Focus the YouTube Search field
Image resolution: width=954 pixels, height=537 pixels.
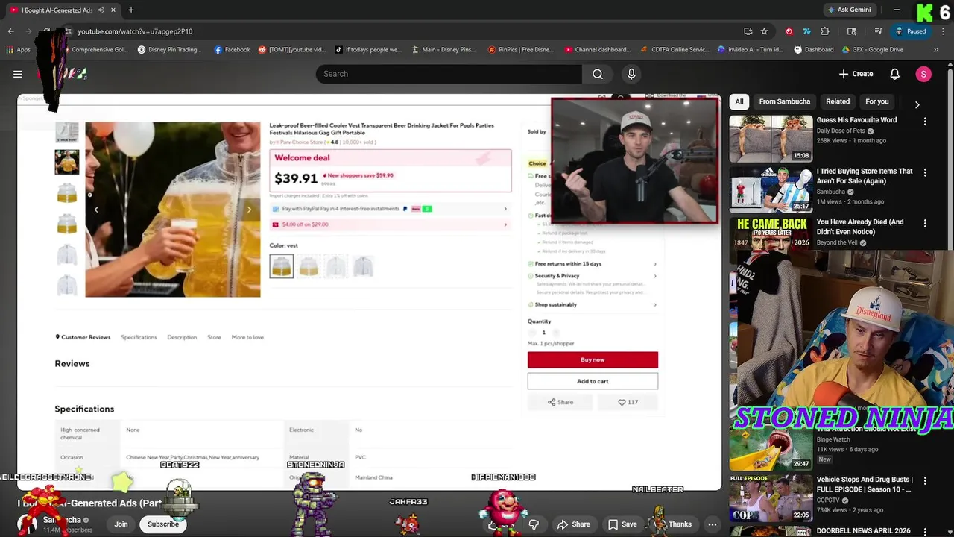(x=449, y=74)
